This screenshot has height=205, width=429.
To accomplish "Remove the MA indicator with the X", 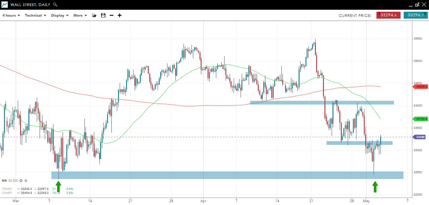I will (26, 181).
